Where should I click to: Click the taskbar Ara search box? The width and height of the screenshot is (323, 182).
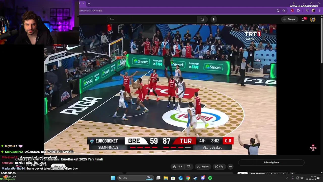pos(136,178)
